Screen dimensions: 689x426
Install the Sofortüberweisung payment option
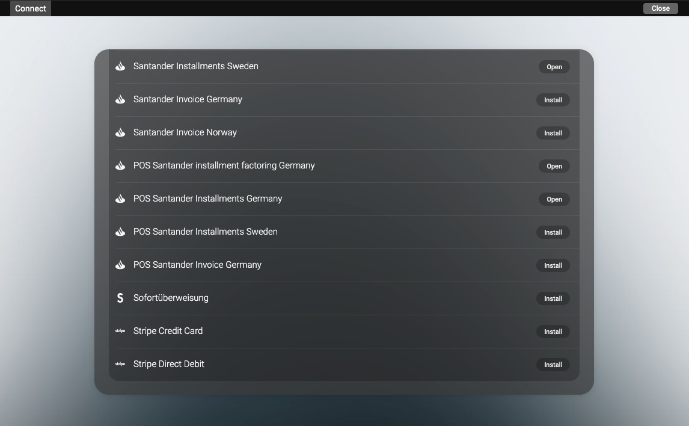(553, 298)
